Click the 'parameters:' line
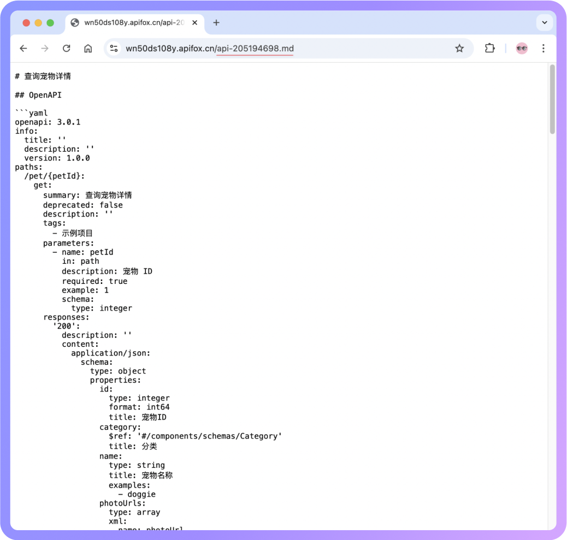This screenshot has width=567, height=540. point(69,243)
